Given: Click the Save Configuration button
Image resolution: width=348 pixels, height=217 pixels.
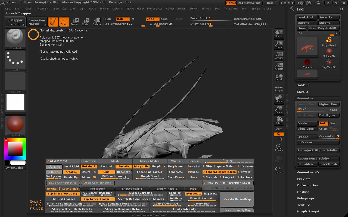Looking at the screenshot, I should pyautogui.click(x=63, y=183).
